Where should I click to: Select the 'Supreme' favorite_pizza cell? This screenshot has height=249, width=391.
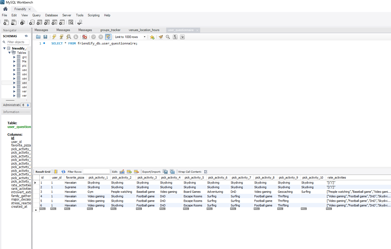coord(75,187)
